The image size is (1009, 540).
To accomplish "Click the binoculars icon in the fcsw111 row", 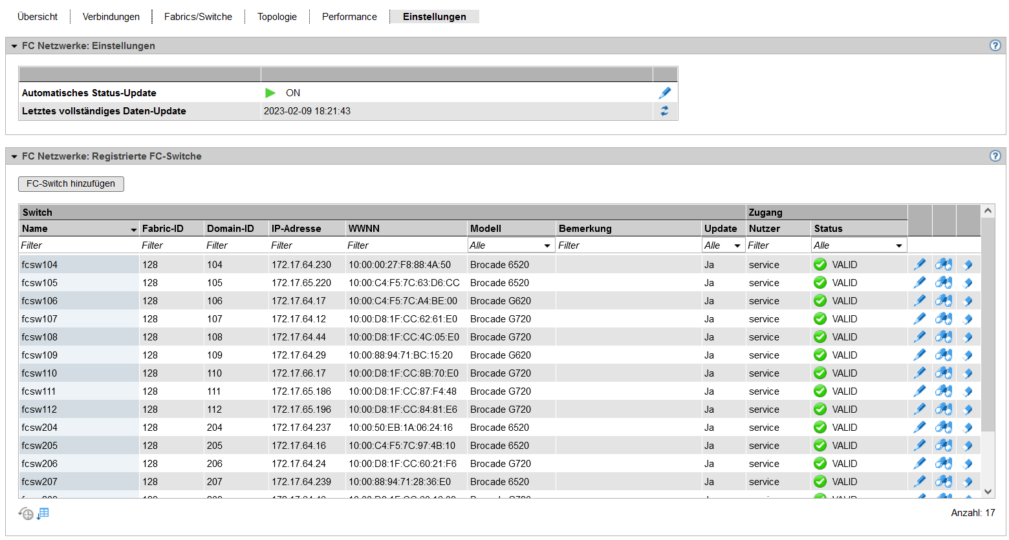I will coord(944,391).
